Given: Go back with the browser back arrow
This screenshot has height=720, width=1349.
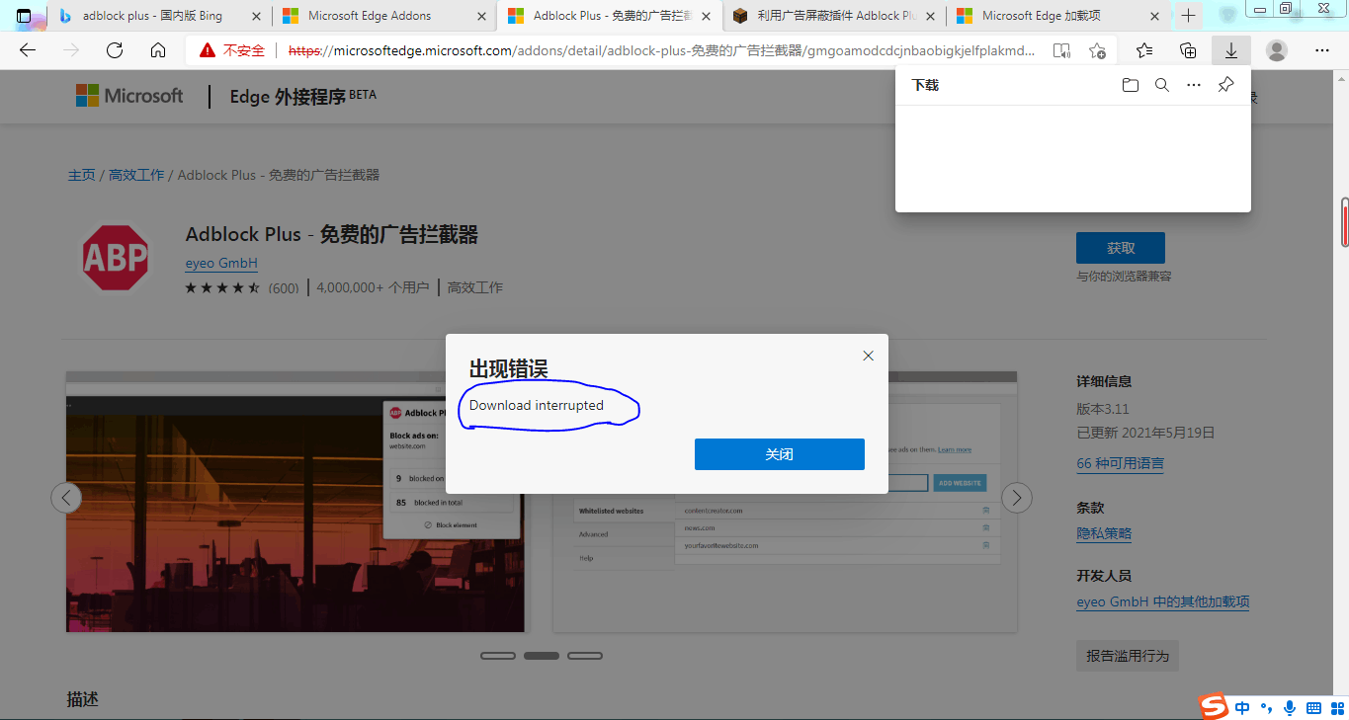Looking at the screenshot, I should click(28, 50).
